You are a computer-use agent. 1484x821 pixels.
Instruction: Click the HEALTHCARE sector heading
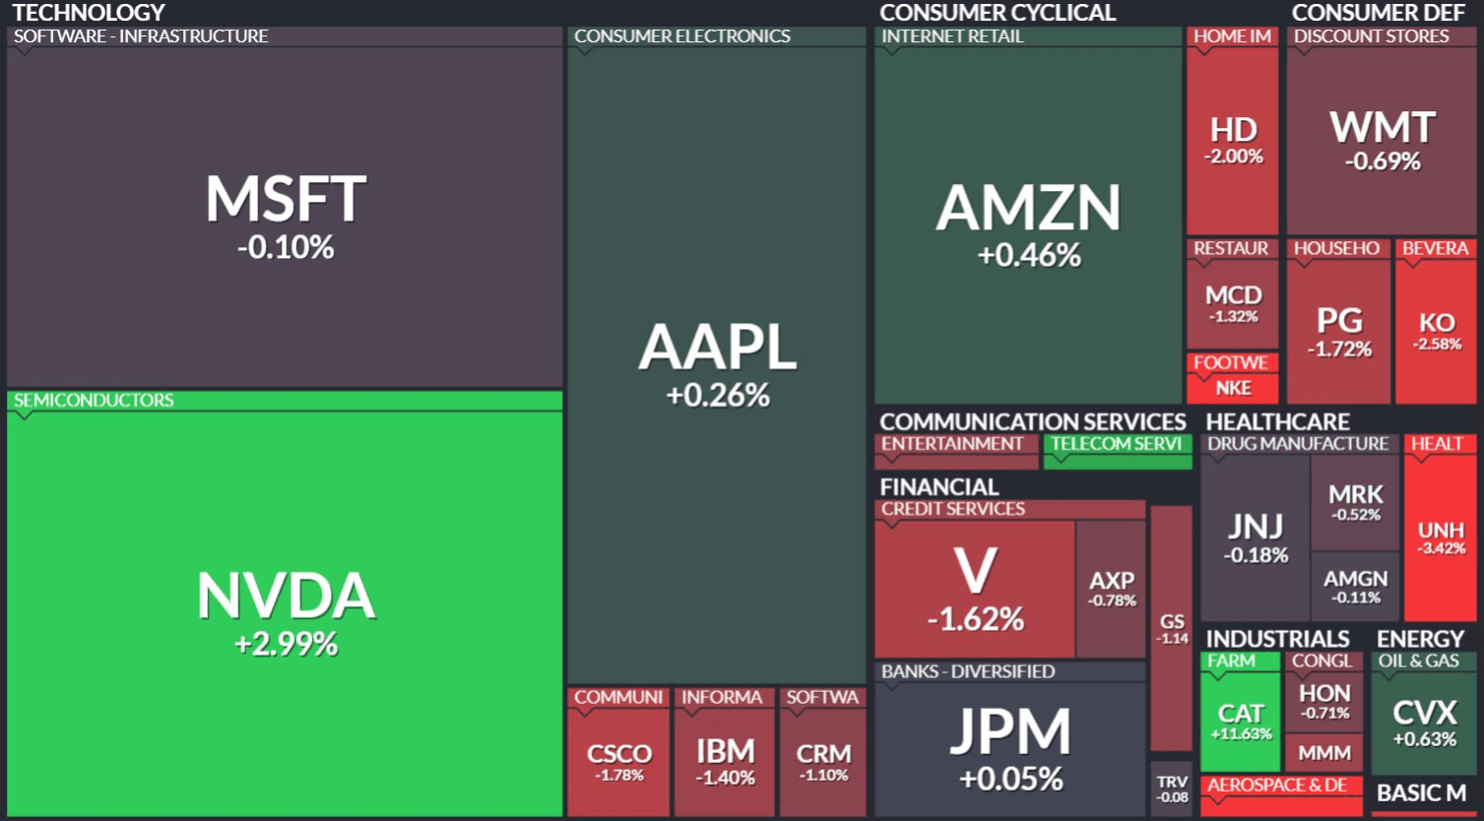click(x=1277, y=421)
